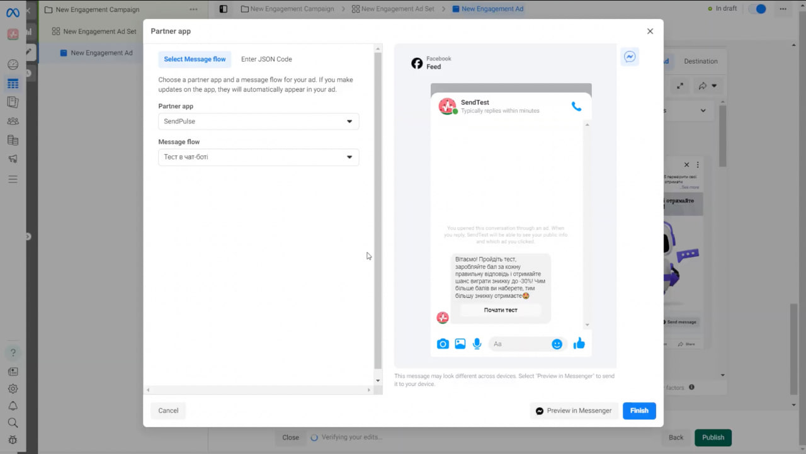Close the Partner app dialog
This screenshot has width=806, height=454.
click(650, 31)
